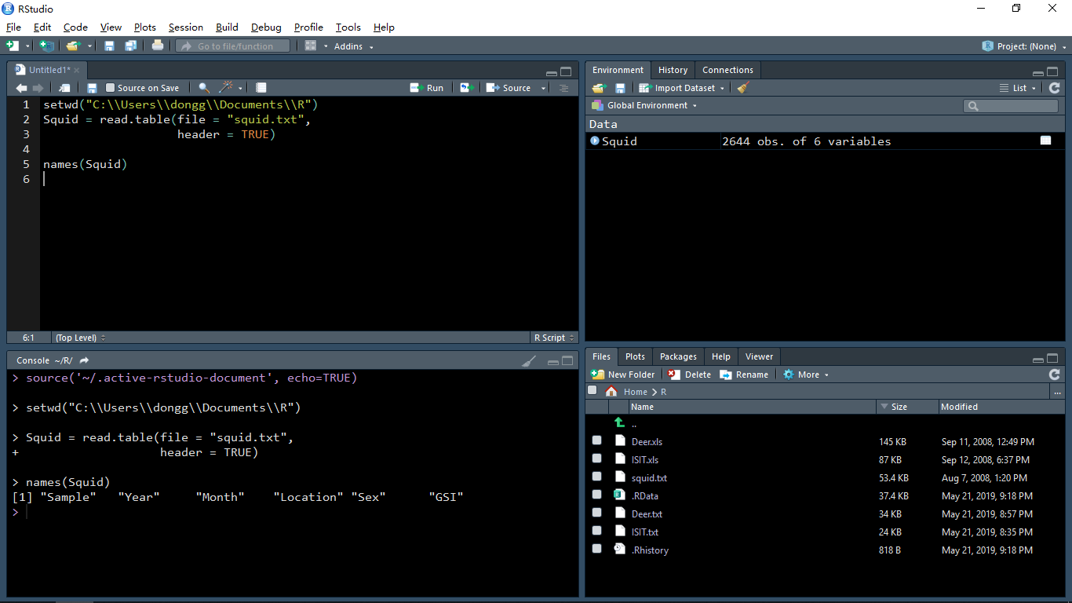Click the Environment search field
1072x603 pixels.
click(1011, 105)
